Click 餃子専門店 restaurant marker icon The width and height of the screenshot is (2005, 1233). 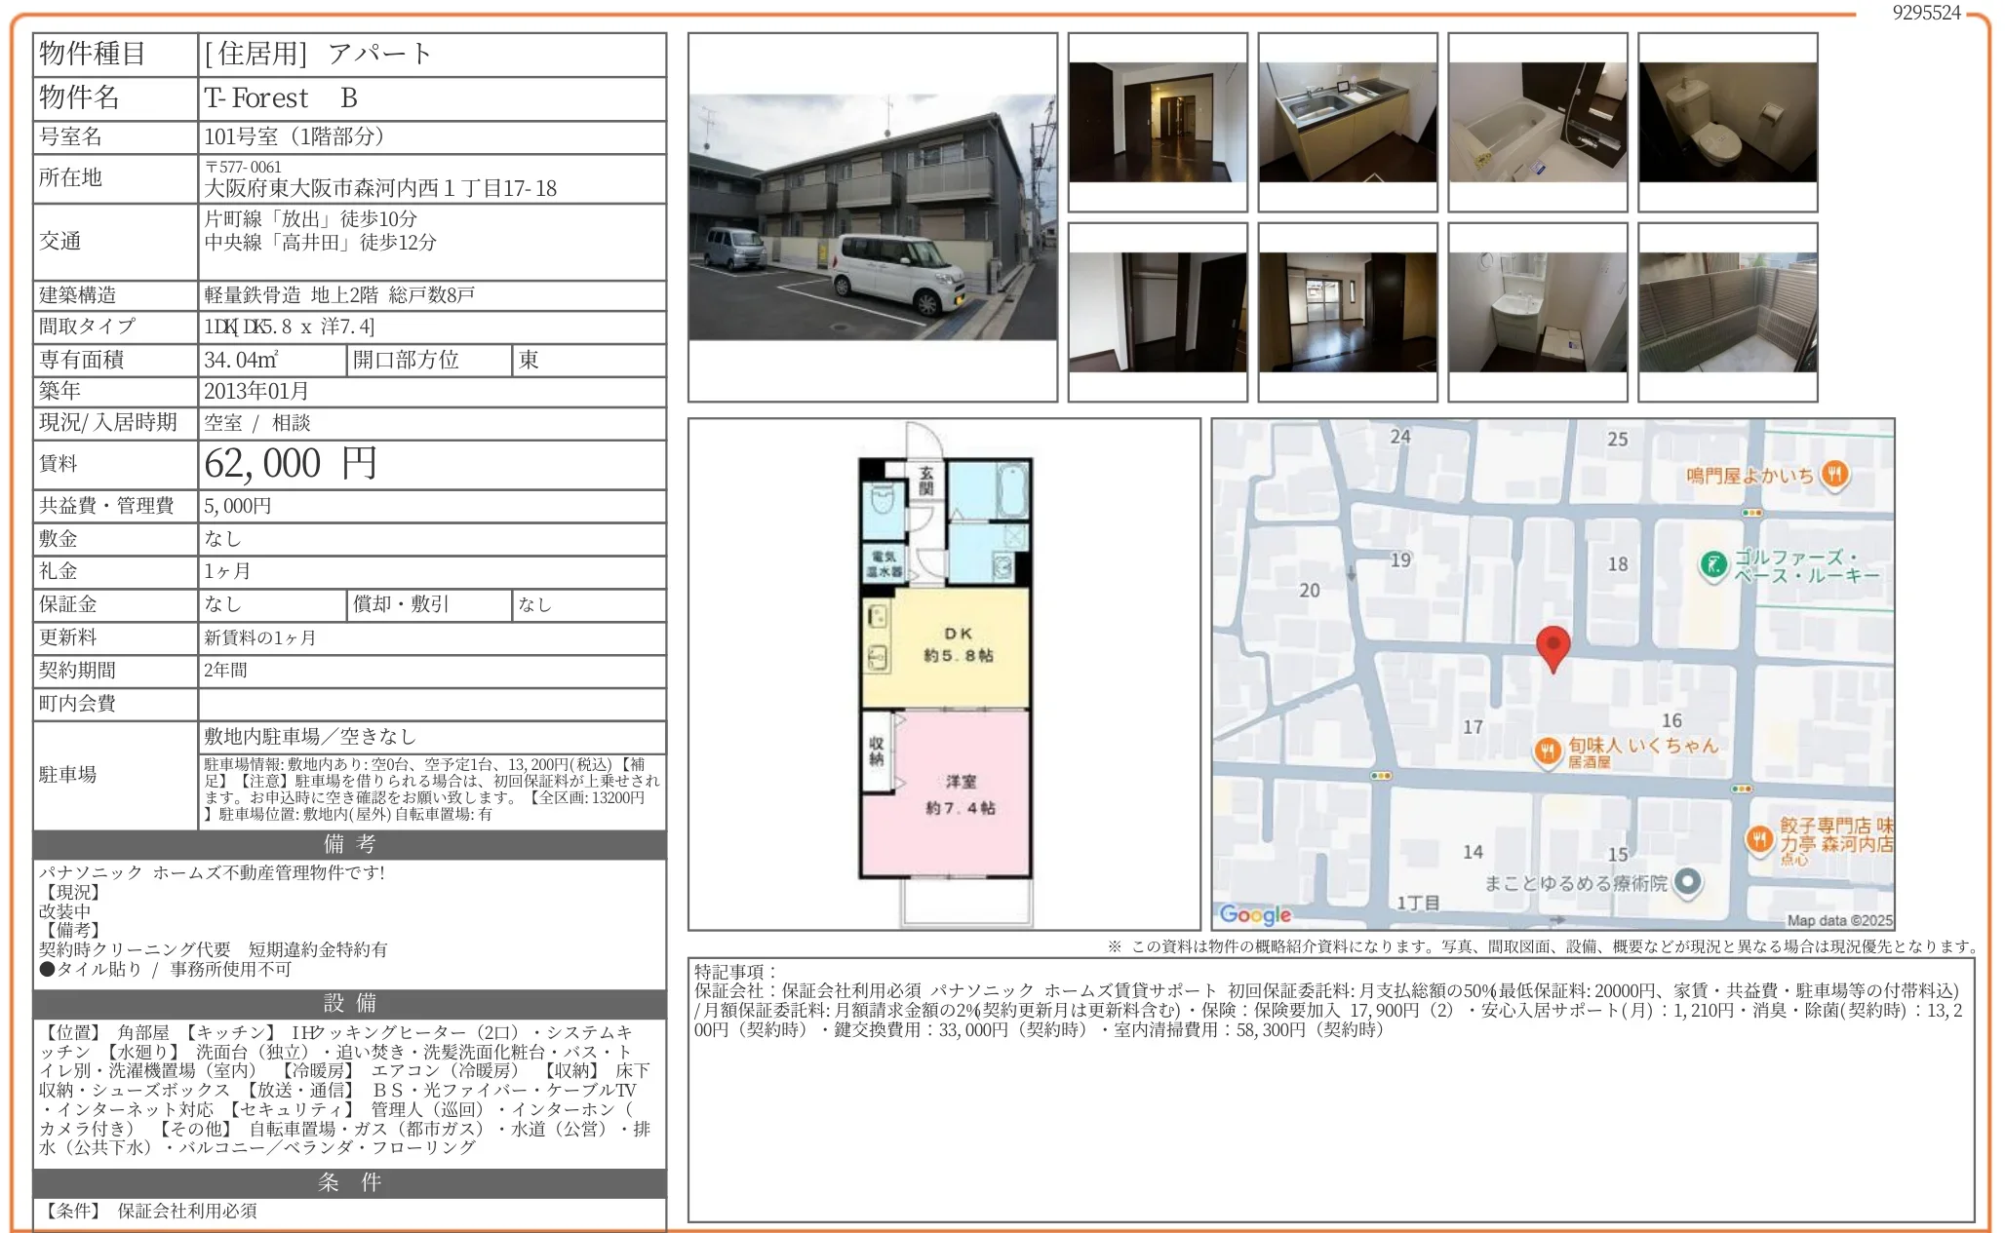[x=1759, y=838]
